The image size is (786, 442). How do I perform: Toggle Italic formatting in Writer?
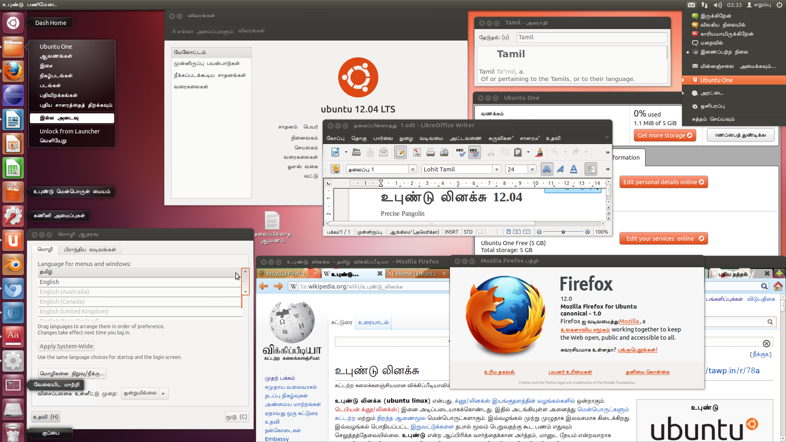tap(560, 169)
